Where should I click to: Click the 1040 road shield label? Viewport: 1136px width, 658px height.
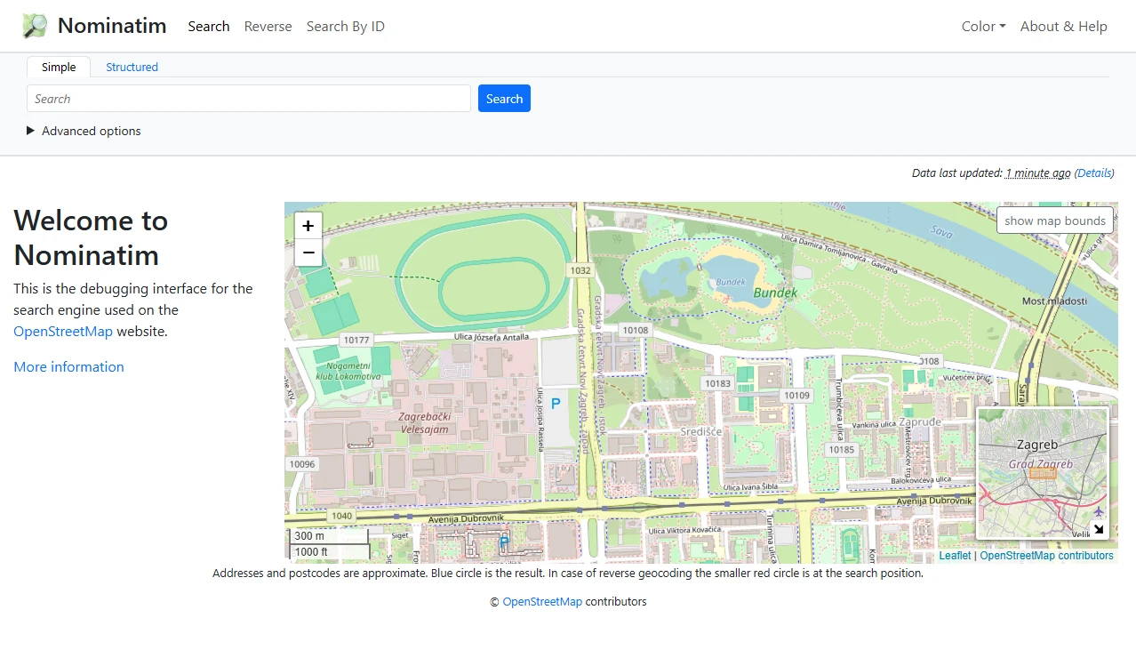point(341,516)
